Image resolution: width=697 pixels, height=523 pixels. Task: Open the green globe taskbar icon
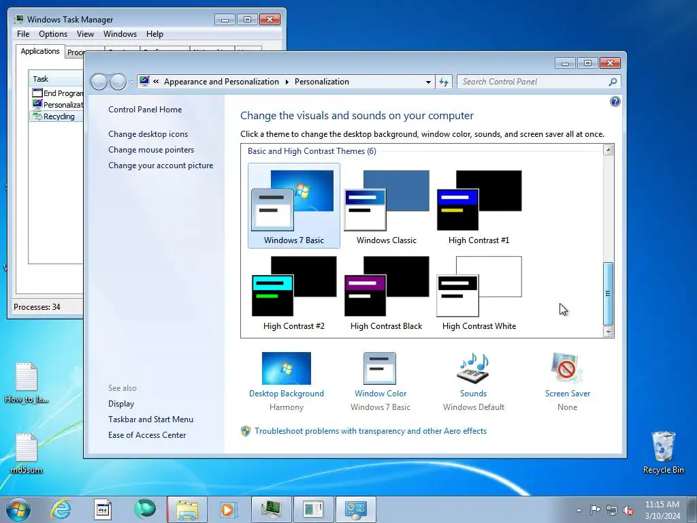point(145,509)
